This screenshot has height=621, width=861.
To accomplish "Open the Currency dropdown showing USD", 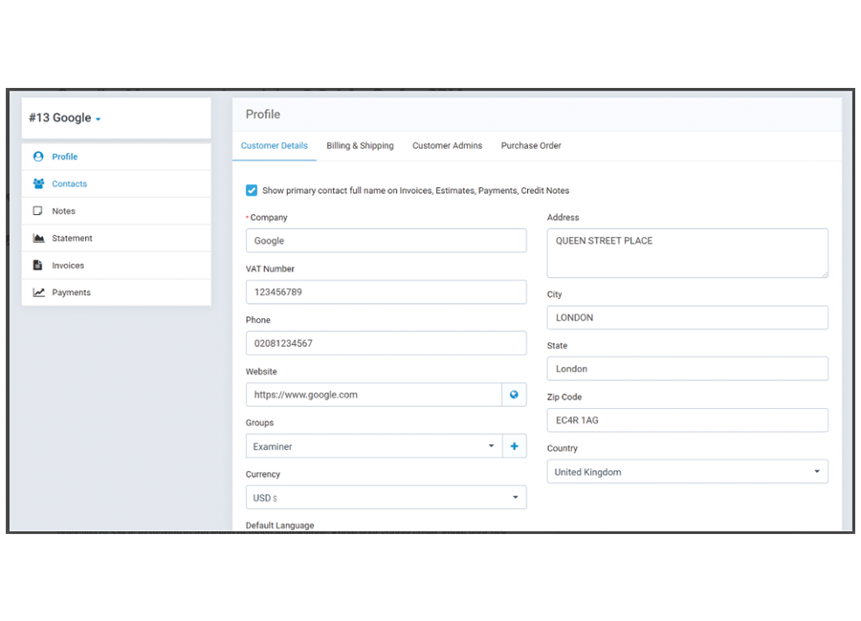I will (x=386, y=498).
